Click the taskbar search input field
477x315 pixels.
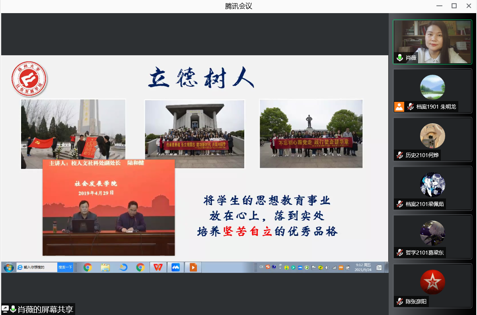click(x=39, y=267)
